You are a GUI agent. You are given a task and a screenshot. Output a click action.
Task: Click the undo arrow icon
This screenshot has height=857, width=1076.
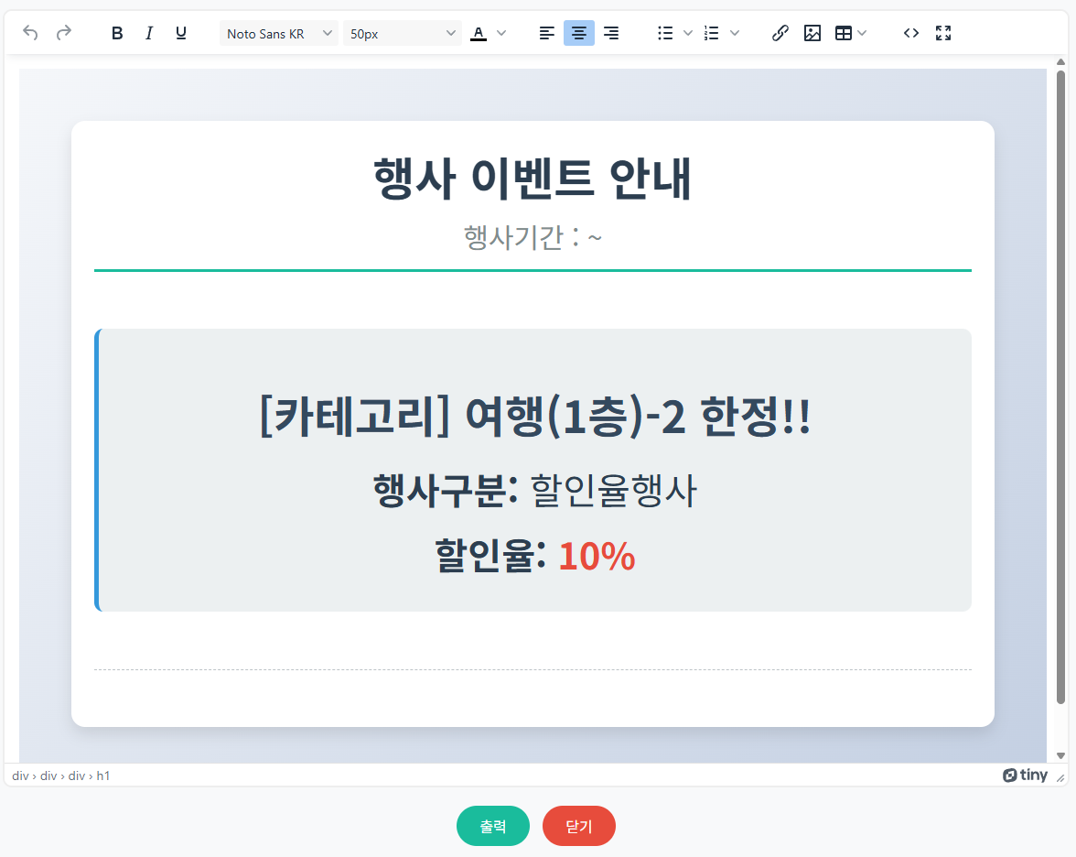point(30,33)
